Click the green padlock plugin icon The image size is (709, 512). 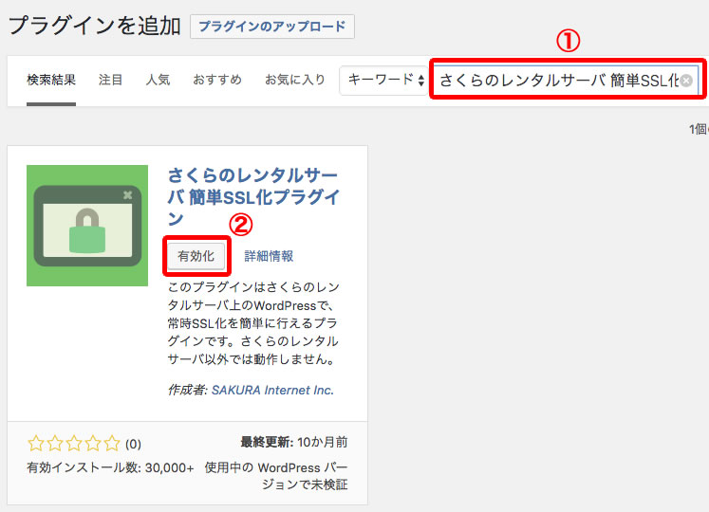pyautogui.click(x=87, y=226)
